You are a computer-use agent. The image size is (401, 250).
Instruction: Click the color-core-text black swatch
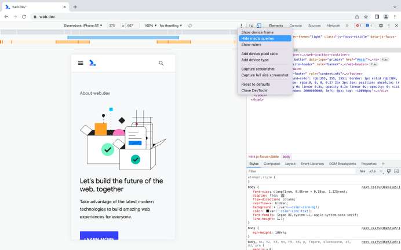pos(268,211)
